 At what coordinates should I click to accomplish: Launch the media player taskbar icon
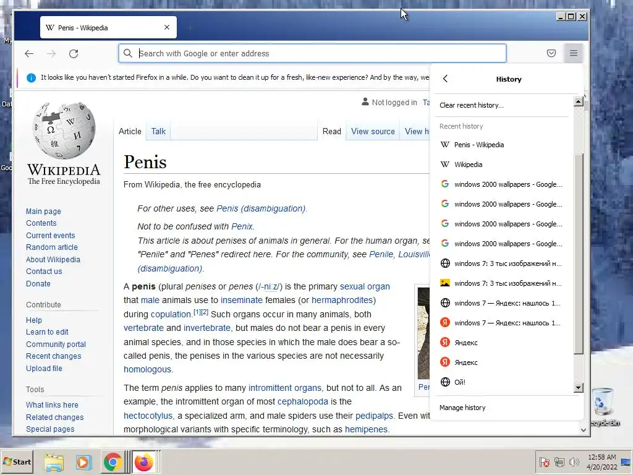pos(83,462)
